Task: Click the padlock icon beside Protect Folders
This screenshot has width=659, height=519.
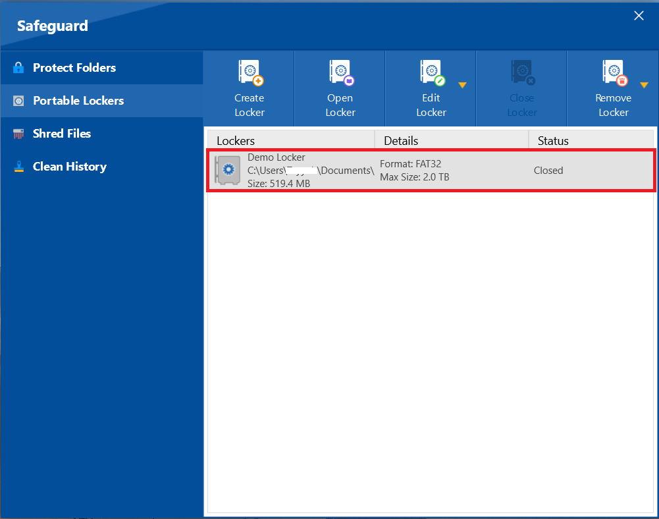Action: click(x=18, y=68)
